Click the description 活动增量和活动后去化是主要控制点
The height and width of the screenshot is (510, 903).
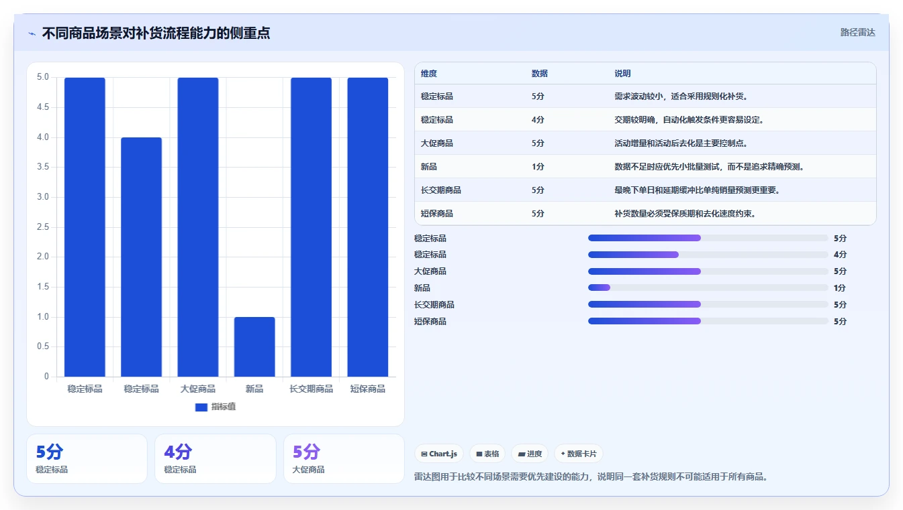681,143
